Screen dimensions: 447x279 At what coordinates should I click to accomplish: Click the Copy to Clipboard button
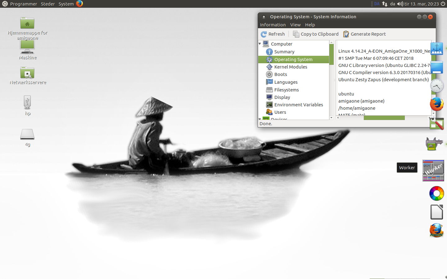(316, 34)
